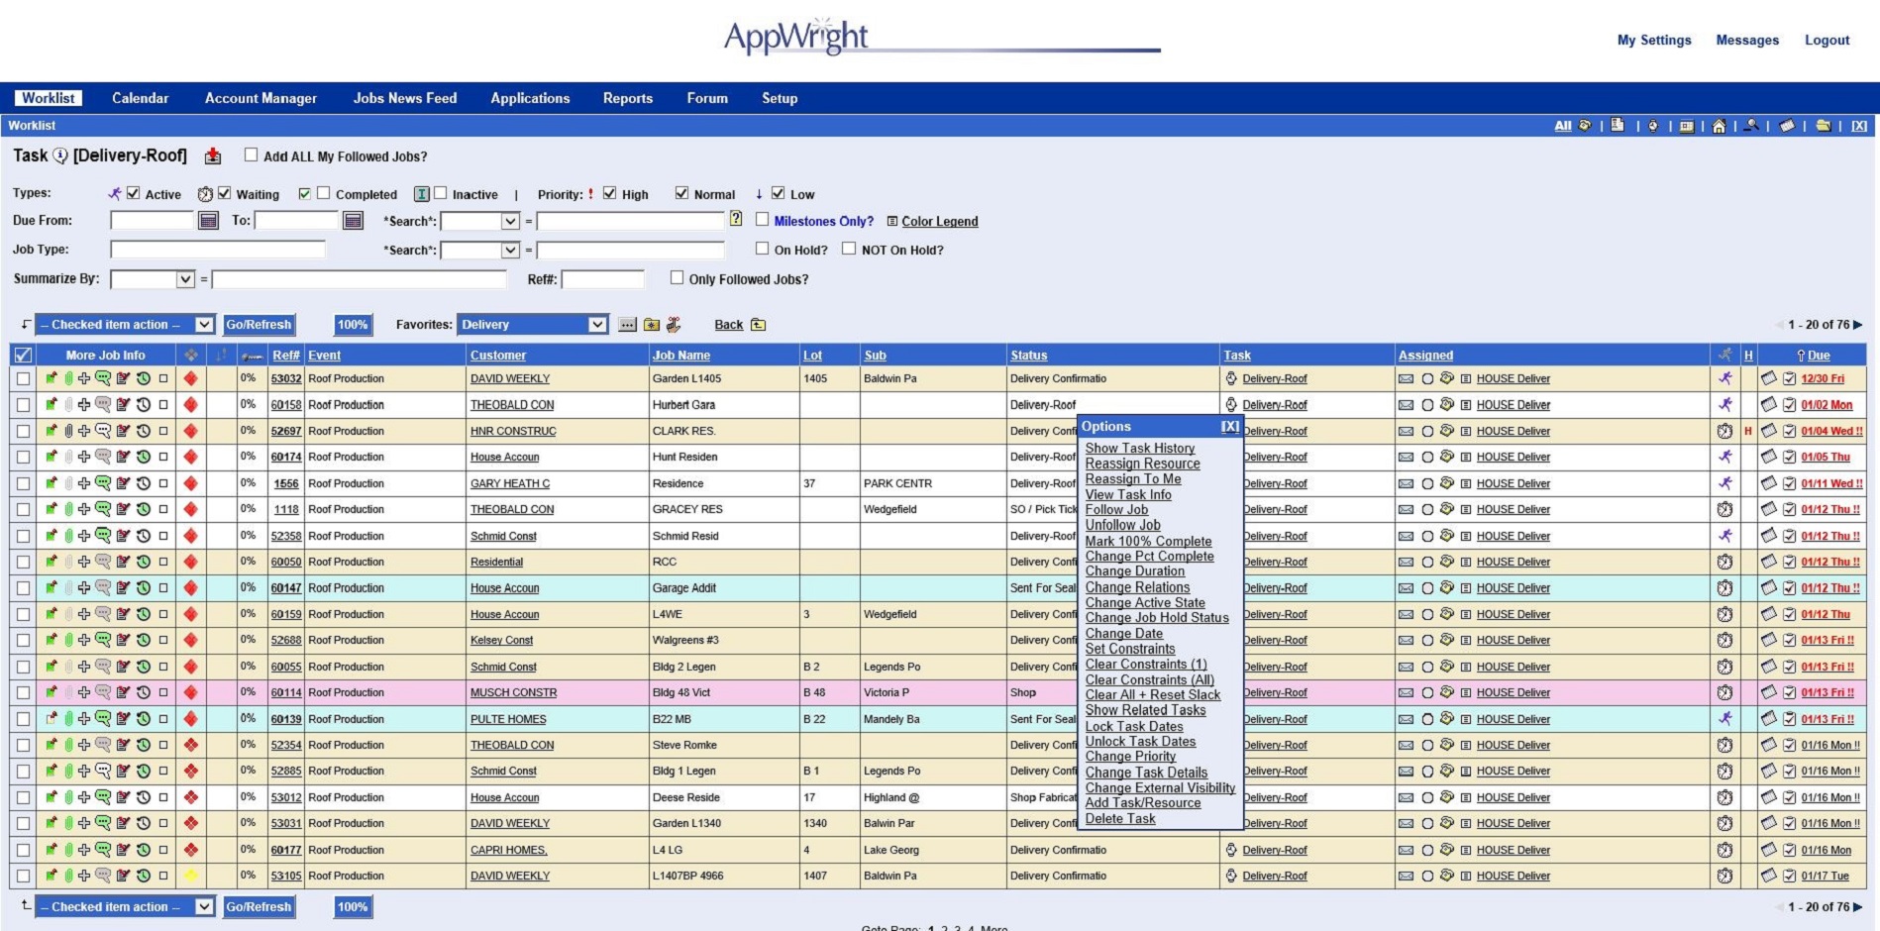Click the top 100% button
Screen dimensions: 1880x931
[353, 325]
